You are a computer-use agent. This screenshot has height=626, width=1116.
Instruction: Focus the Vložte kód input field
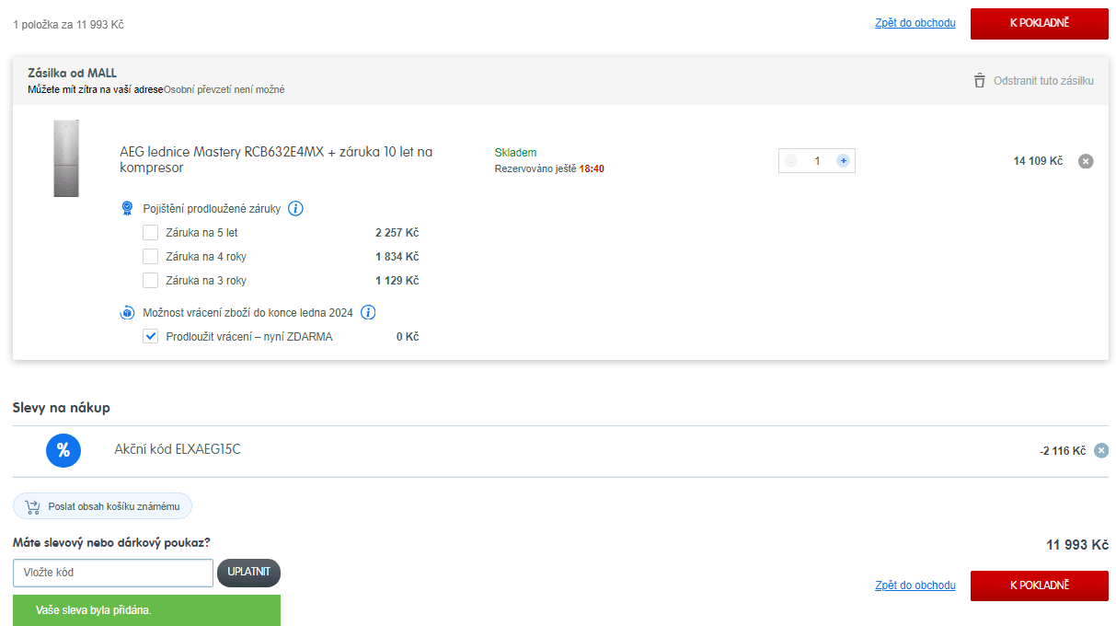[113, 573]
